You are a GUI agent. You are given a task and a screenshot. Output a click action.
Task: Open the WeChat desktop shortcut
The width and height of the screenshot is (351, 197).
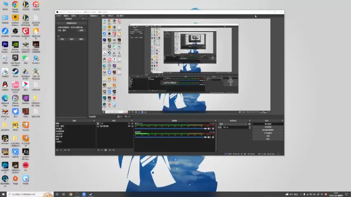pos(25,60)
